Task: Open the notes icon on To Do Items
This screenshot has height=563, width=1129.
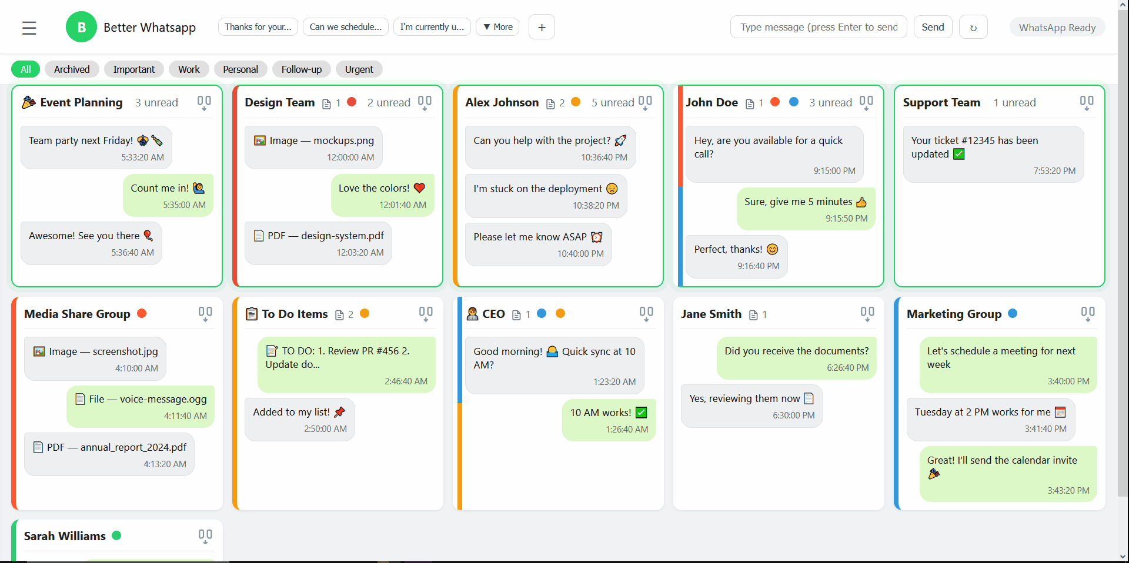Action: point(339,315)
